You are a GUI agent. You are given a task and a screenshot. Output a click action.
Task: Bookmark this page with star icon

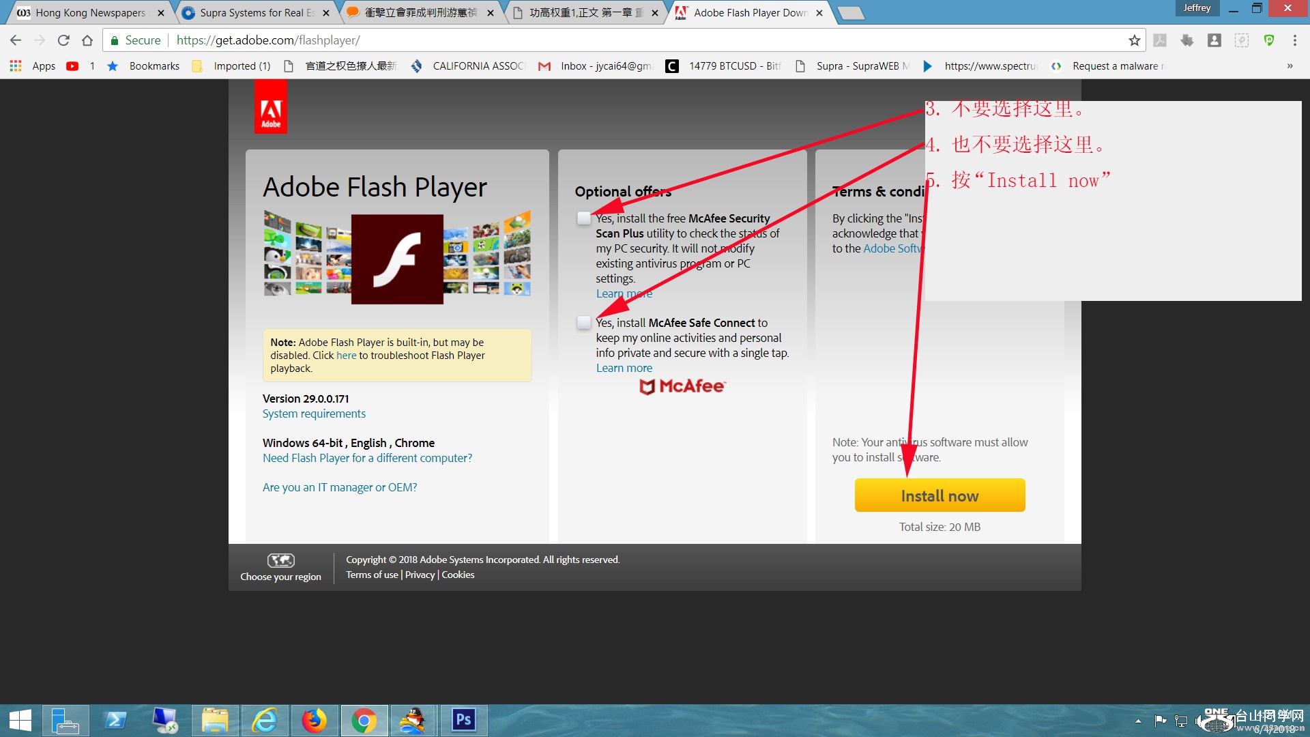tap(1134, 40)
